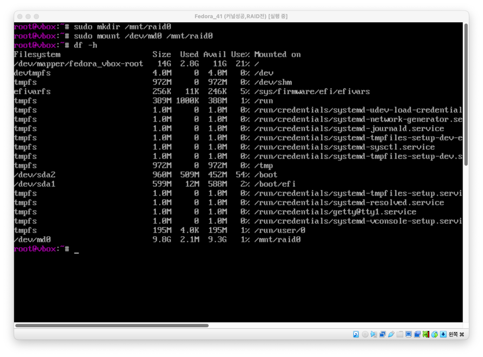Zoom the VM window using green button
Image resolution: width=483 pixels, height=357 pixels.
coord(36,16)
